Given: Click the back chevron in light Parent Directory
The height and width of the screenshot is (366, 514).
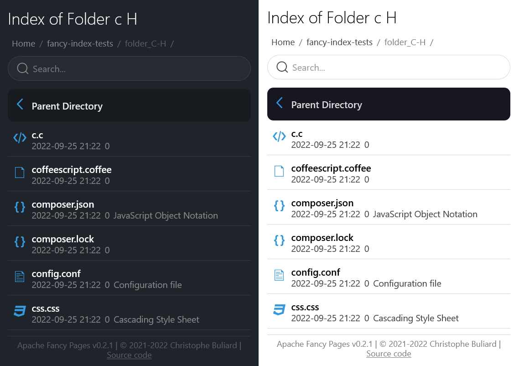Looking at the screenshot, I should tap(279, 103).
